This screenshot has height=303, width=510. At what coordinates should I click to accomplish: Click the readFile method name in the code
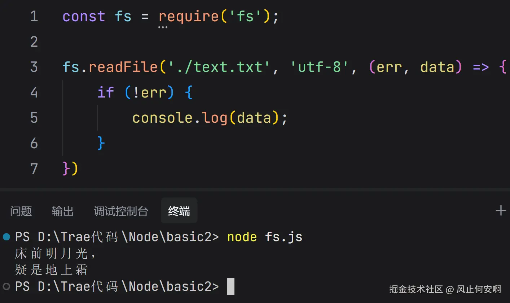[123, 67]
